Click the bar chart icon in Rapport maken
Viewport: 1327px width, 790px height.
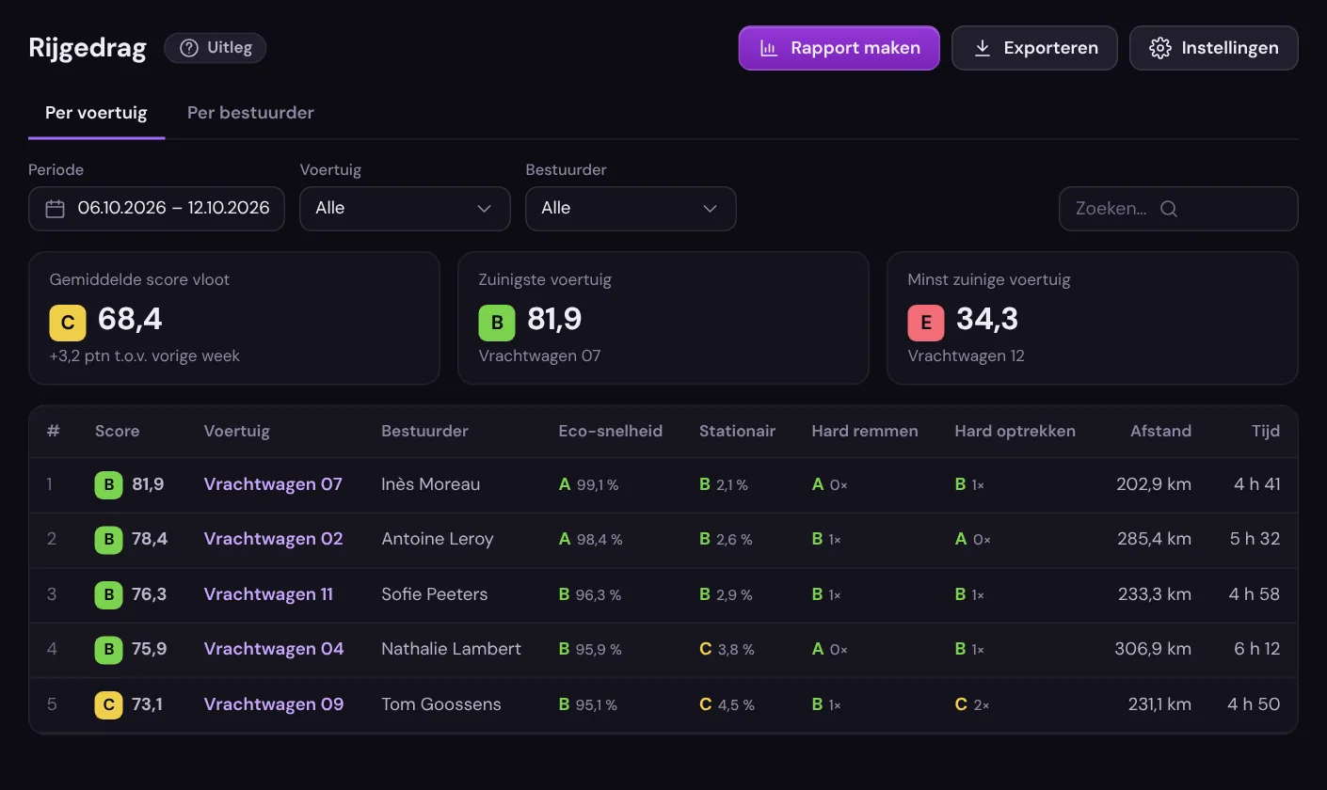click(x=769, y=48)
